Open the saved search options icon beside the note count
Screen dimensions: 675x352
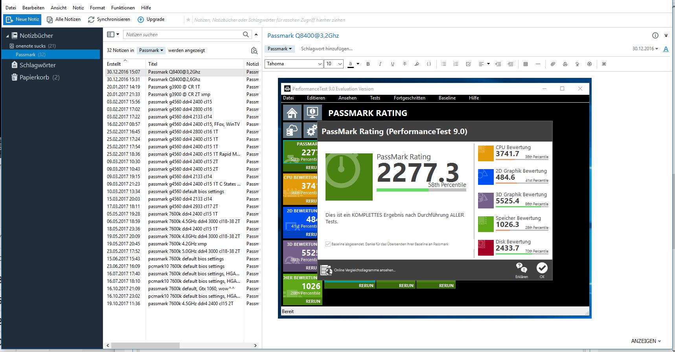254,50
